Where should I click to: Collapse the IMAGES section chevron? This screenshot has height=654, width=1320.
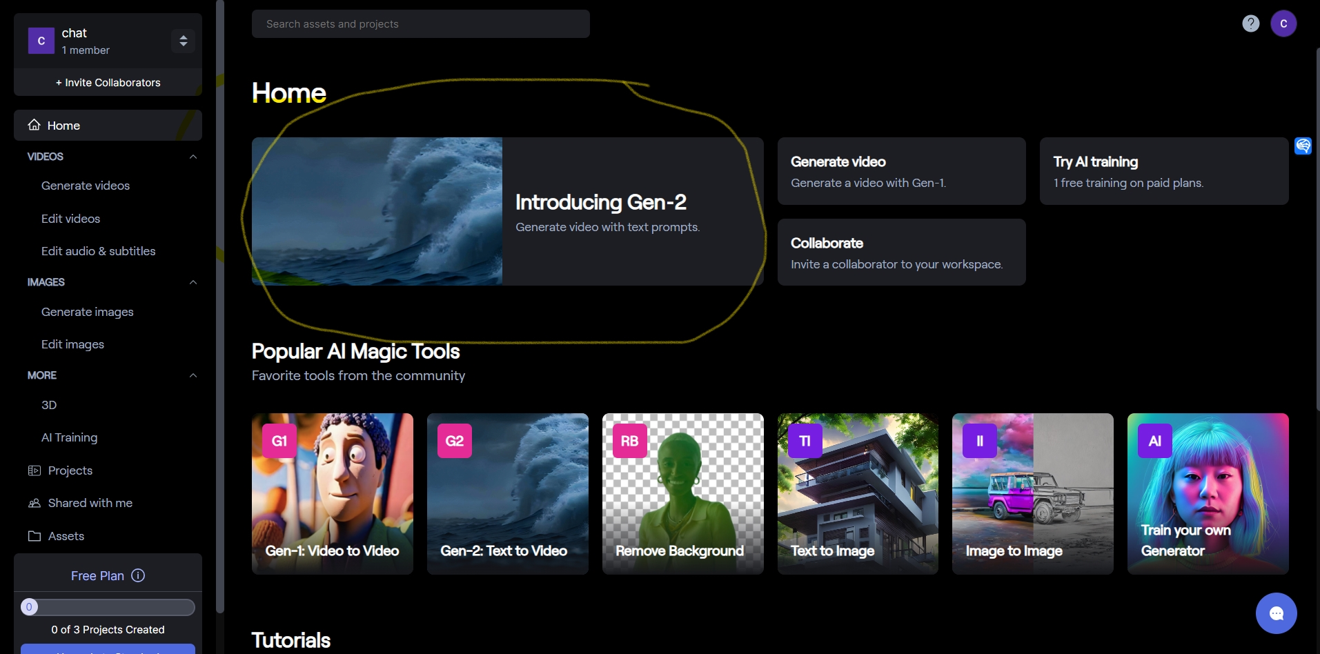(193, 282)
